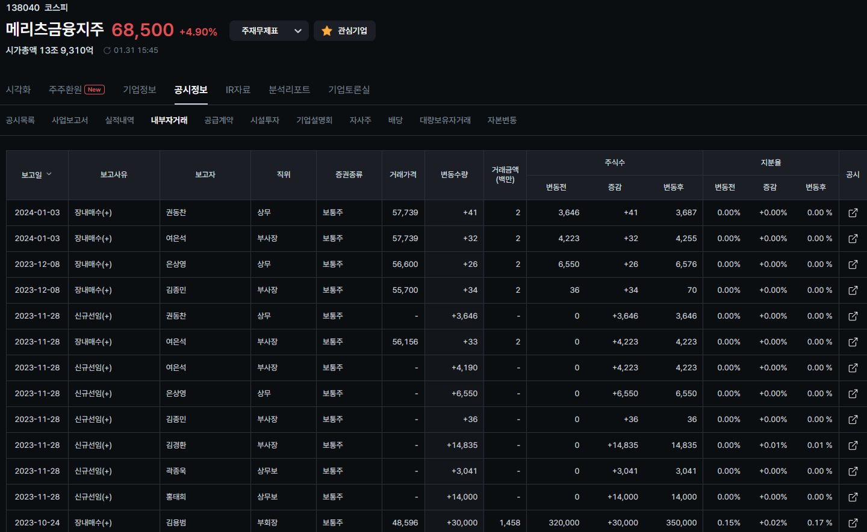The width and height of the screenshot is (867, 532).
Task: Open disclosure link for 여은석 2024-01-03 row
Action: pyautogui.click(x=853, y=239)
